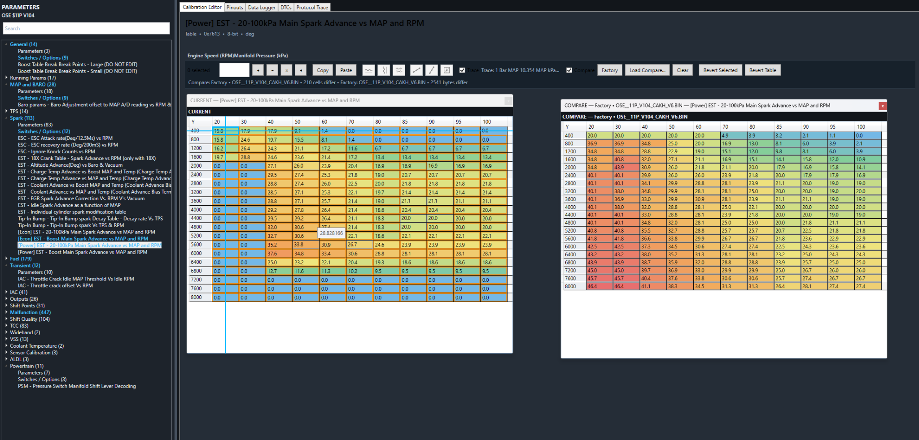The width and height of the screenshot is (919, 440).
Task: Switch to the Calibration Editor tab
Action: click(202, 7)
